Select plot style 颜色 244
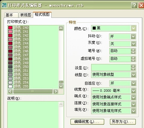 [x=21, y=43]
